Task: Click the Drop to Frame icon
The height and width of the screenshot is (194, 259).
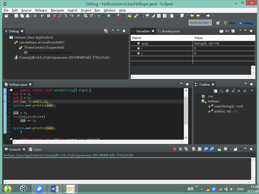Action: 85,16
